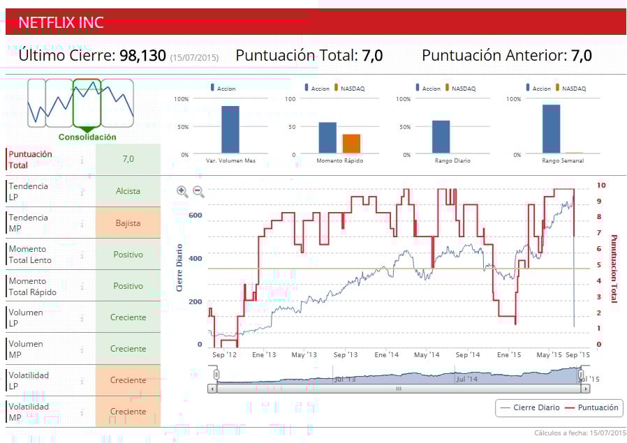Click the Consolidación phase thumbnail
The height and width of the screenshot is (443, 627).
point(87,103)
